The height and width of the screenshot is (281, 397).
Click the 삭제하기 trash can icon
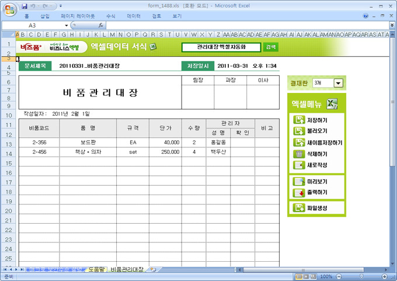click(299, 154)
